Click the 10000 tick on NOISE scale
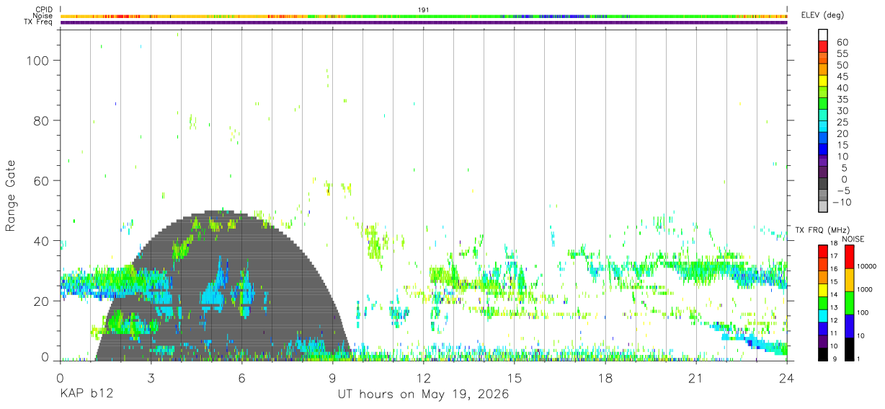The image size is (885, 409). [x=867, y=266]
